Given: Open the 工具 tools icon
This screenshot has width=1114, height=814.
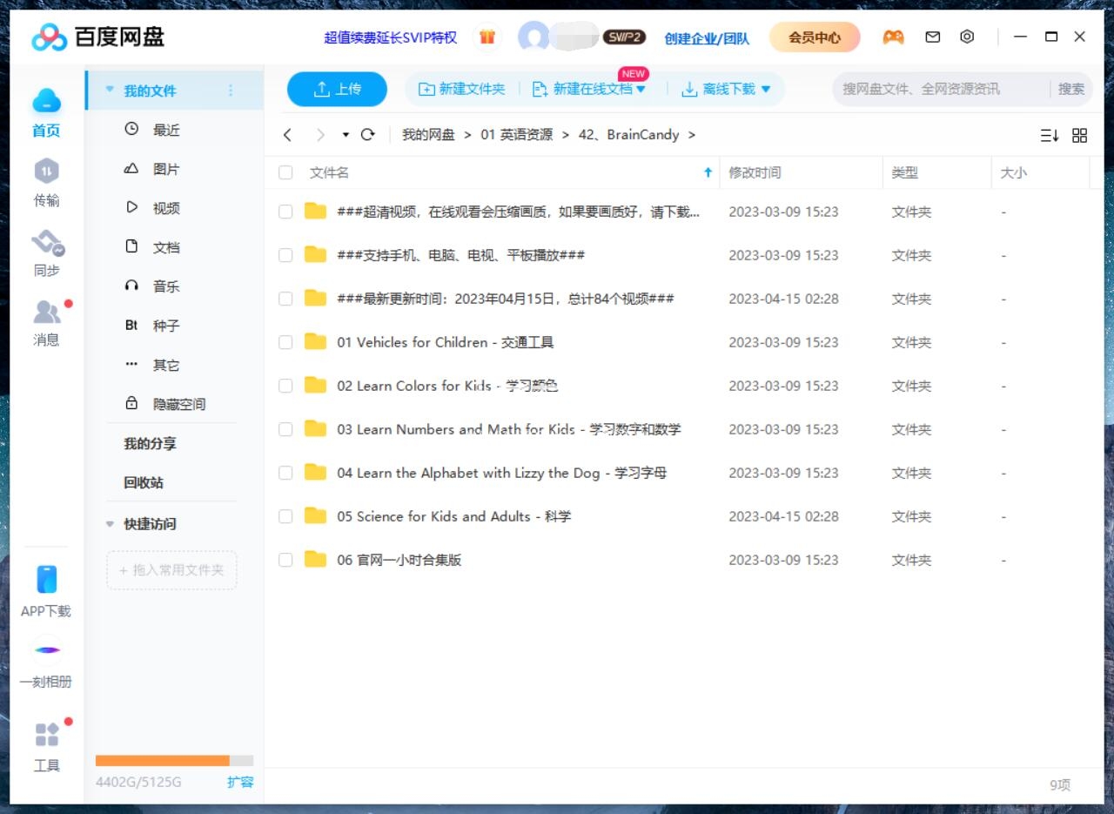Looking at the screenshot, I should [x=46, y=734].
